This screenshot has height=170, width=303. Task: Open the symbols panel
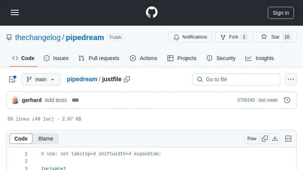[288, 139]
